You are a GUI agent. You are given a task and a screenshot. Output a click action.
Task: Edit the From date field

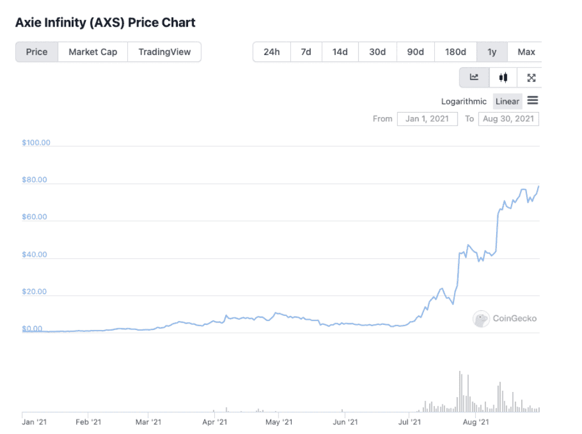tap(427, 119)
